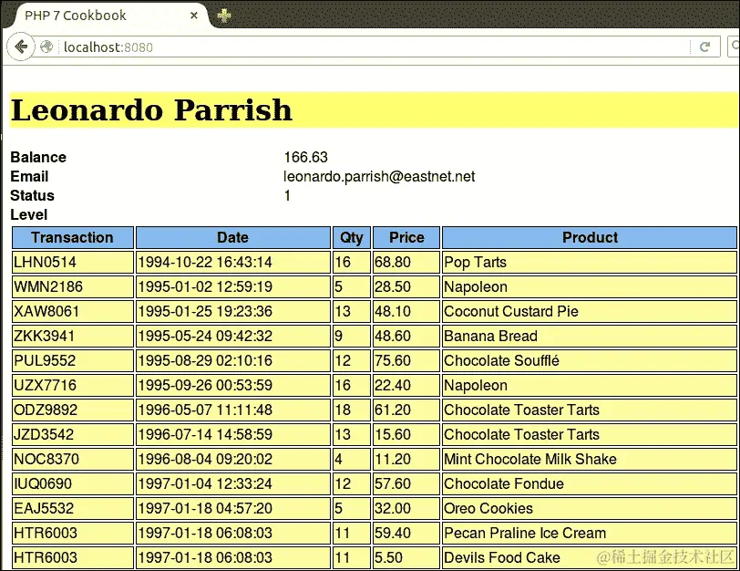Click the browser back arrow button

pyautogui.click(x=21, y=47)
